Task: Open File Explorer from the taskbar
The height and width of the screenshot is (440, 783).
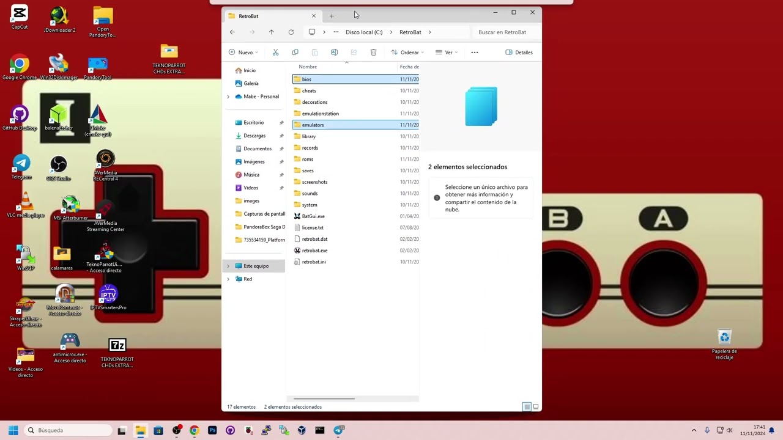Action: [140, 430]
